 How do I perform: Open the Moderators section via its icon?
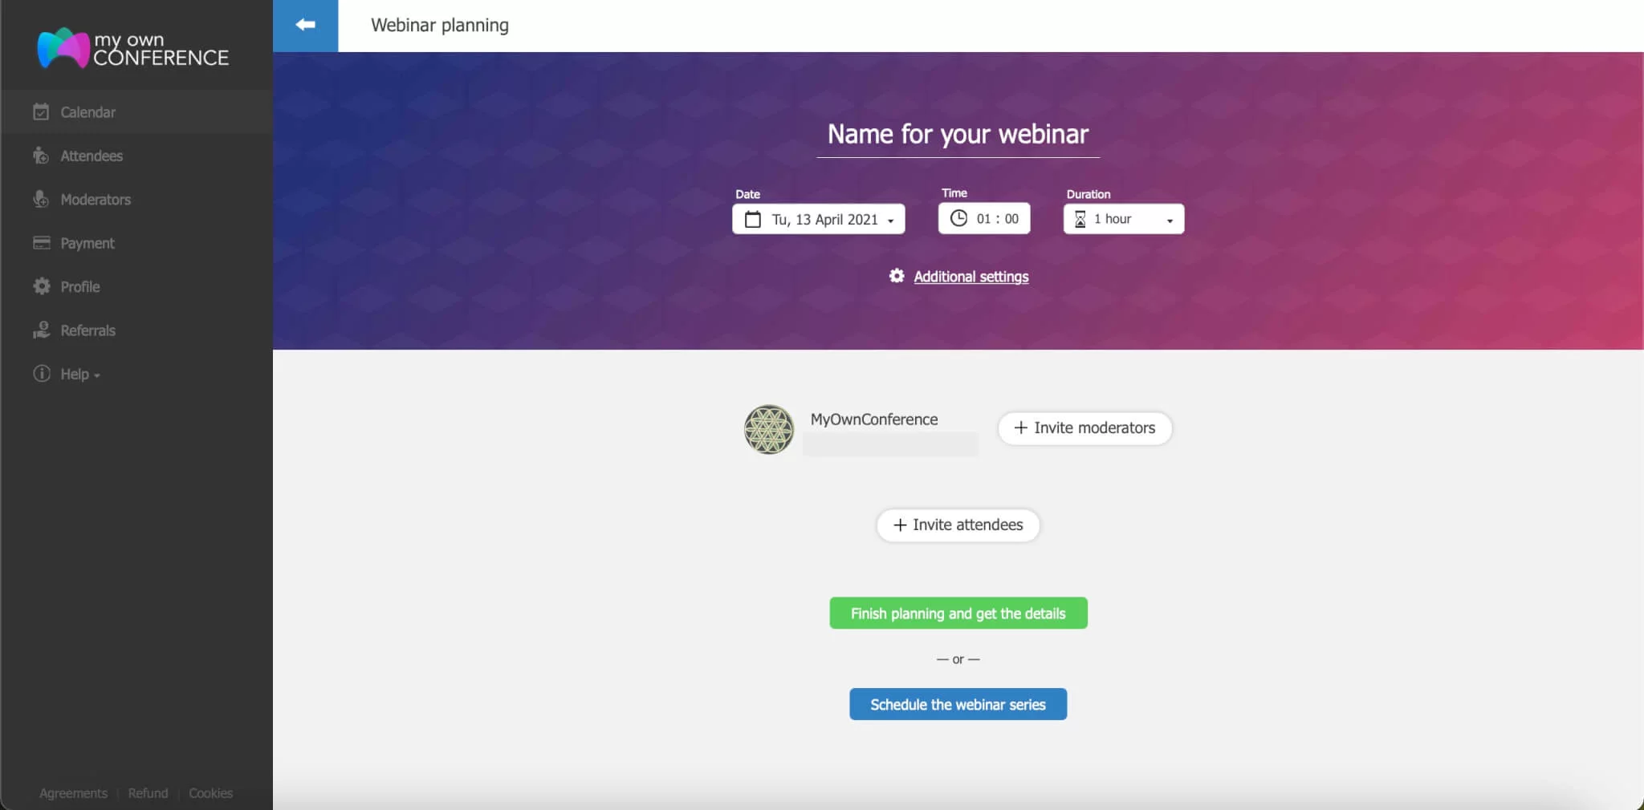click(41, 199)
